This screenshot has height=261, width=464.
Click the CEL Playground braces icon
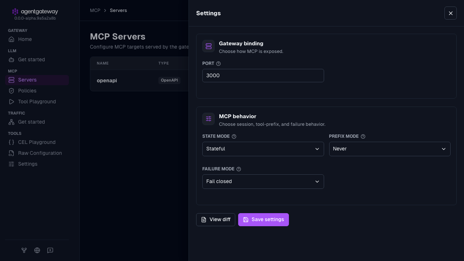tap(12, 142)
